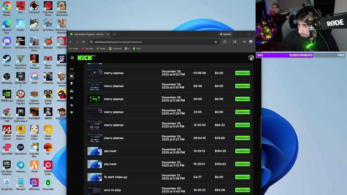
Task: Open the YouTube bookmark
Action: coord(87,49)
